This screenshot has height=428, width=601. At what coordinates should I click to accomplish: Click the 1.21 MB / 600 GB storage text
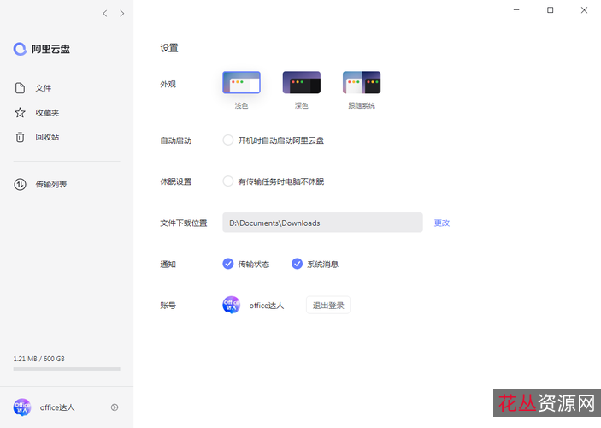pyautogui.click(x=39, y=359)
